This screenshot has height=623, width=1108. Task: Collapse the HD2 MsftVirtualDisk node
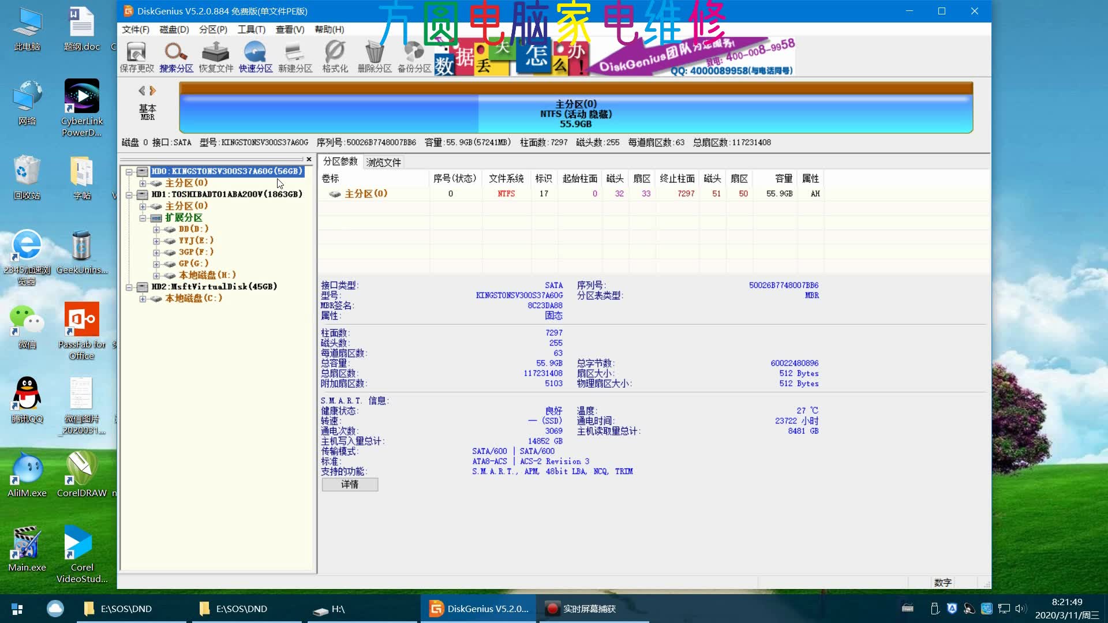(129, 287)
